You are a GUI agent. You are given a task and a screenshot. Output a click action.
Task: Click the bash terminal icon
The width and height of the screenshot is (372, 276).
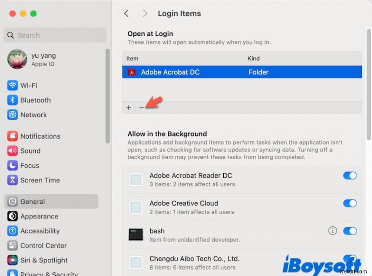coord(136,235)
